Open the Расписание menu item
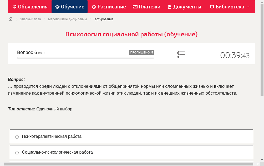264x166 pixels. point(109,7)
